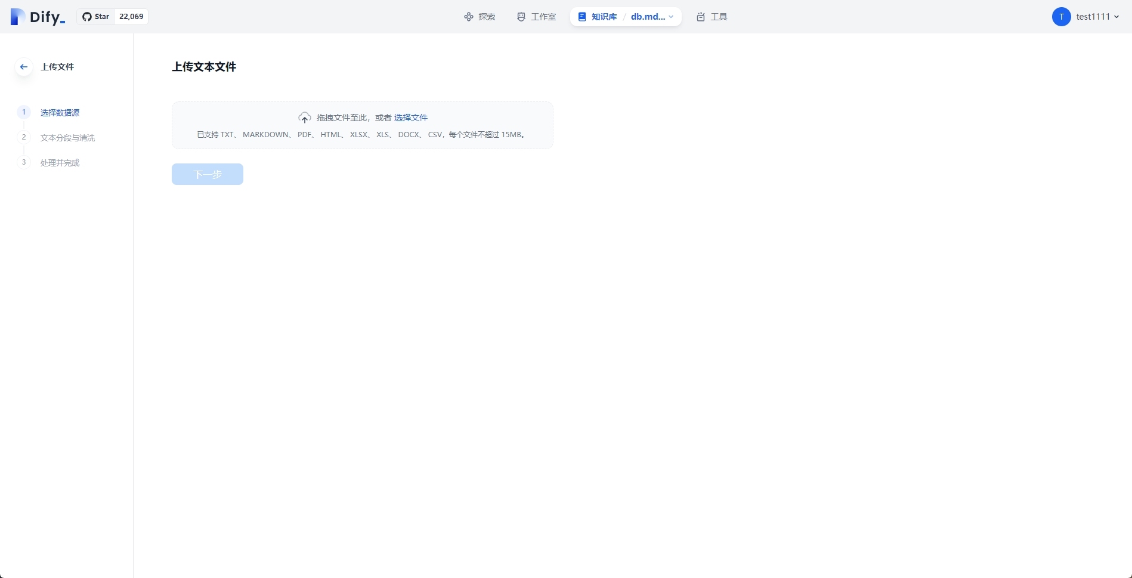
Task: Click the cloud upload icon
Action: coord(305,118)
